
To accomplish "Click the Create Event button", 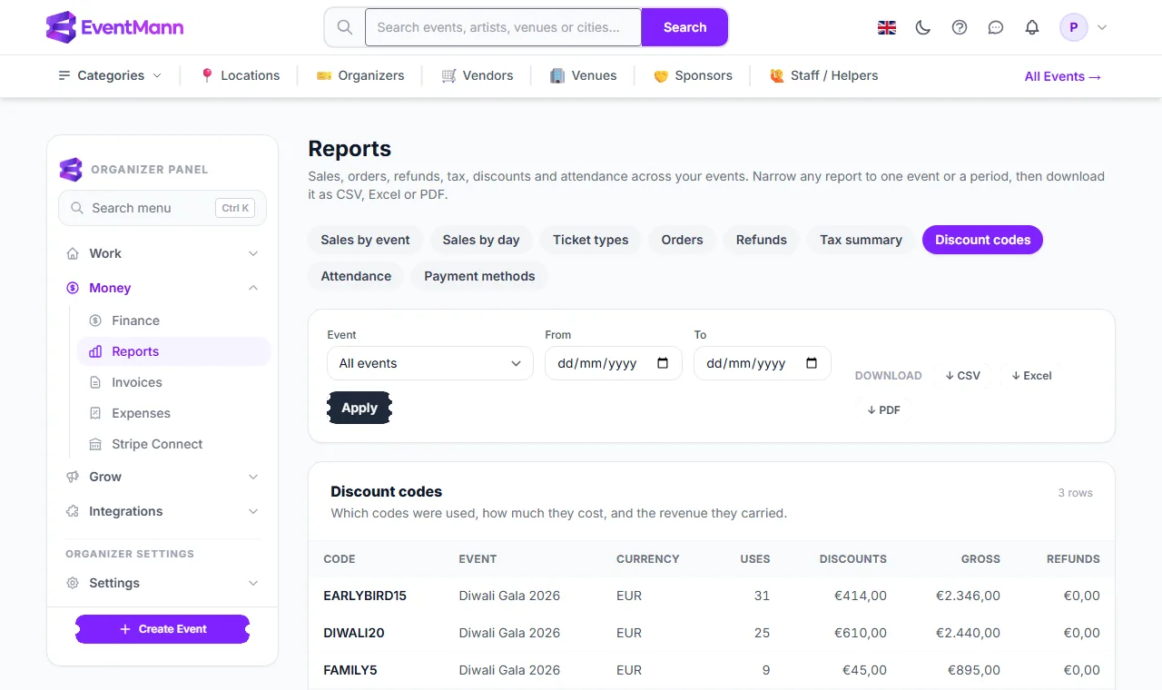I will coord(162,629).
